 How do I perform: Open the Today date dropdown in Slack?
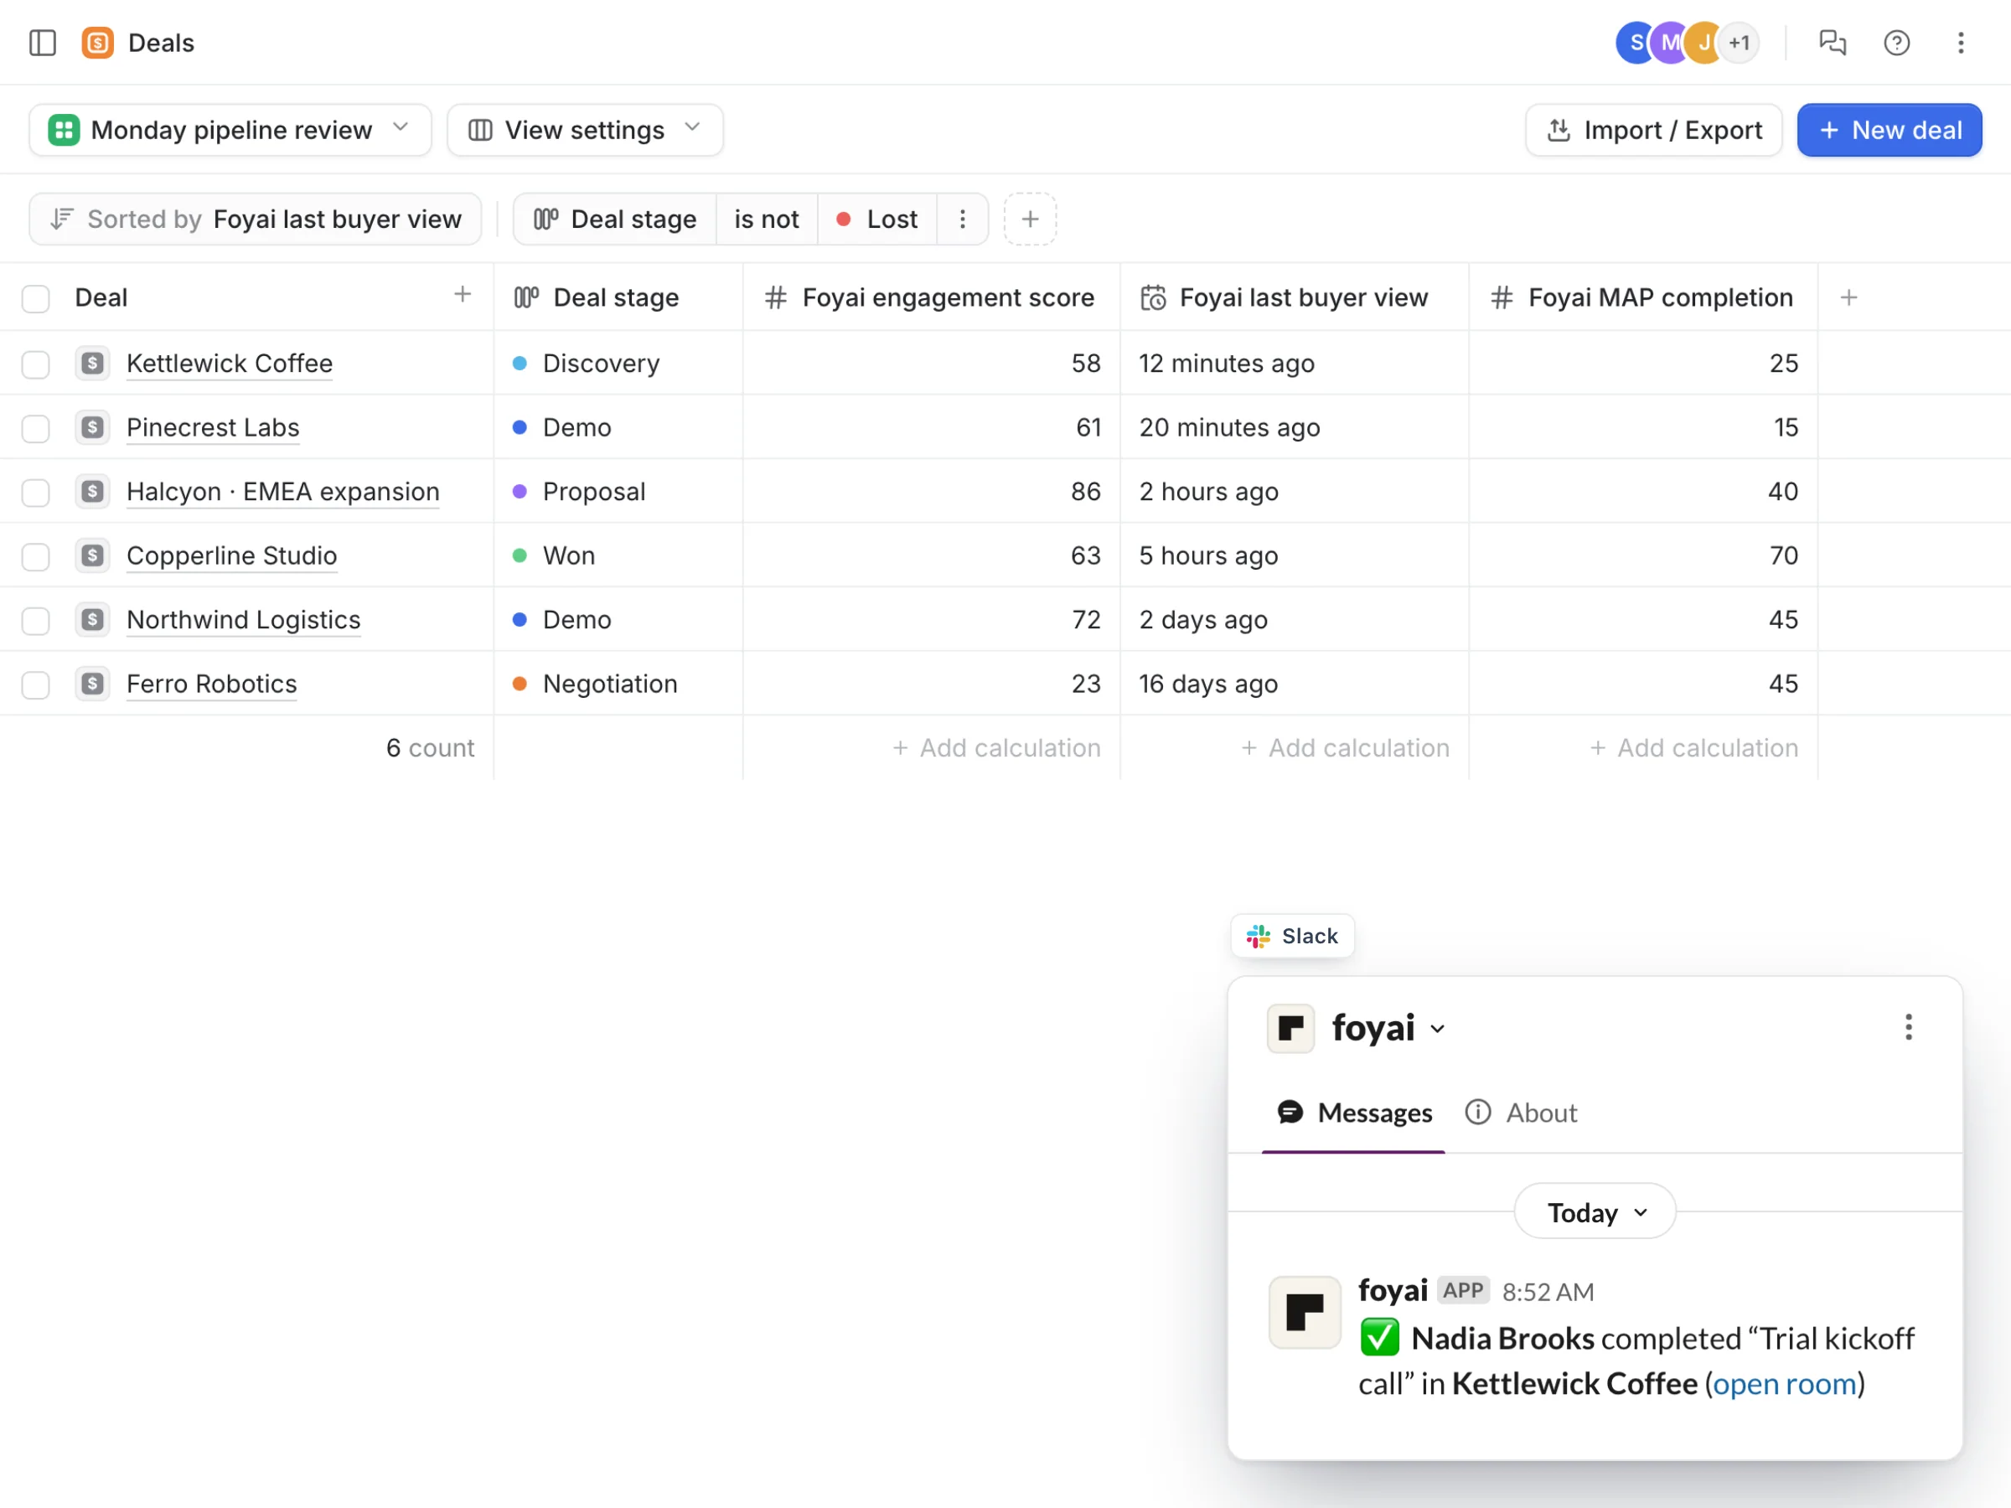[1595, 1211]
